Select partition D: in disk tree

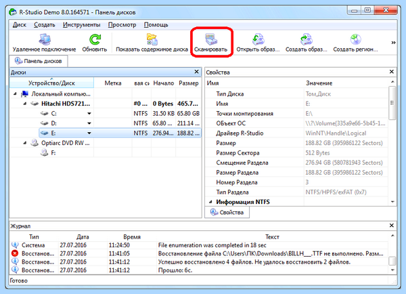pyautogui.click(x=106, y=123)
